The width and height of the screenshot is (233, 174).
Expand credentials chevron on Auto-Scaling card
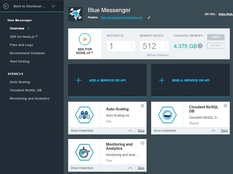pos(130,130)
